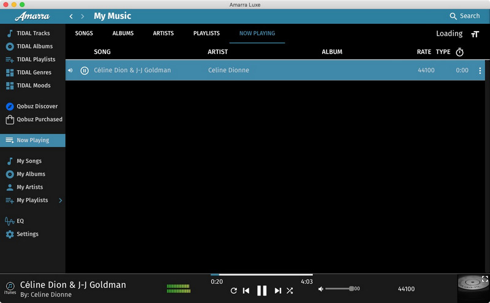The width and height of the screenshot is (490, 303).
Task: Click the iTunes source icon
Action: pyautogui.click(x=10, y=288)
